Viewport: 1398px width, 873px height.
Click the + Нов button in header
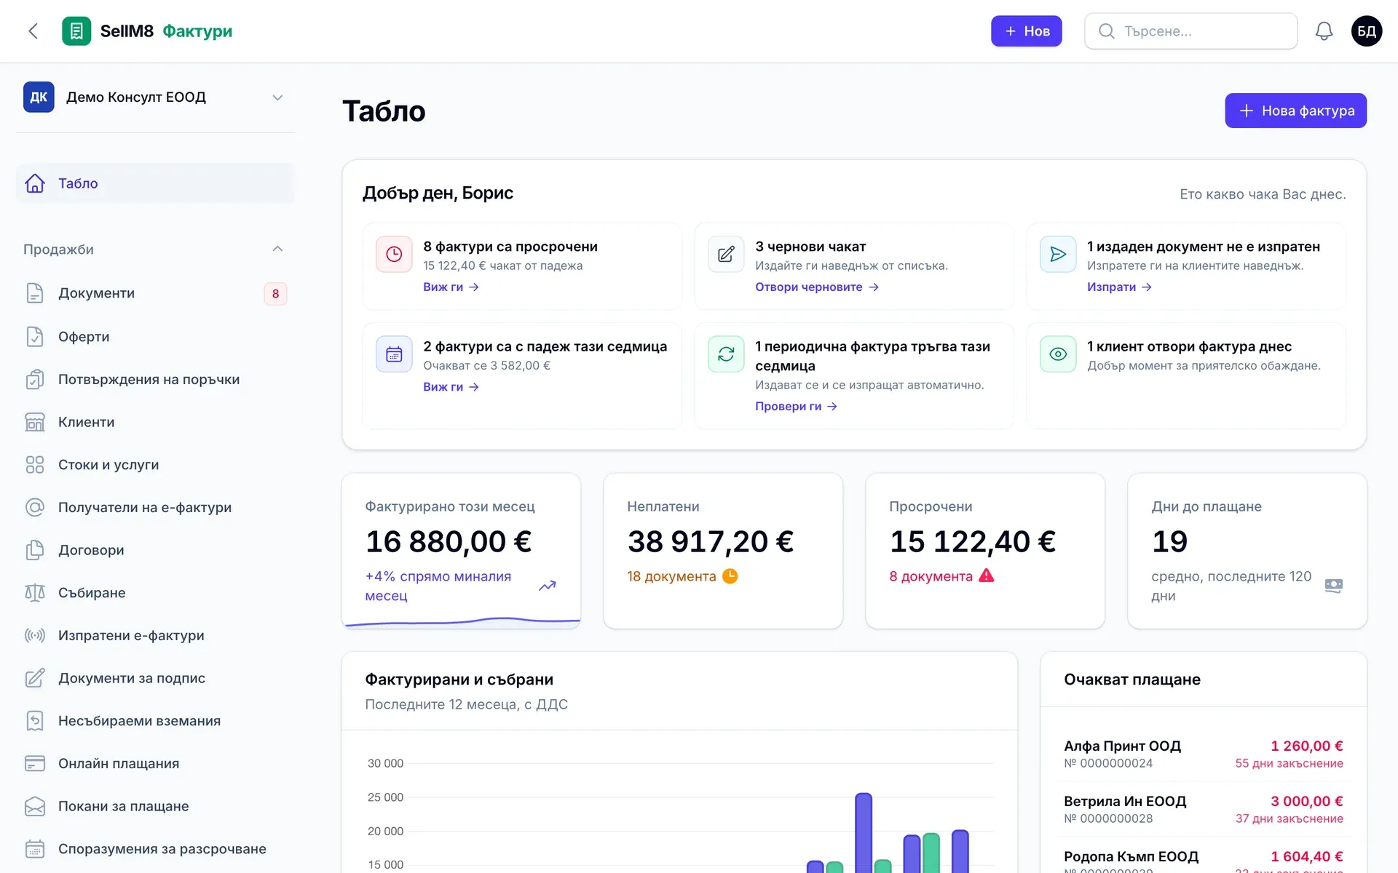click(x=1026, y=31)
